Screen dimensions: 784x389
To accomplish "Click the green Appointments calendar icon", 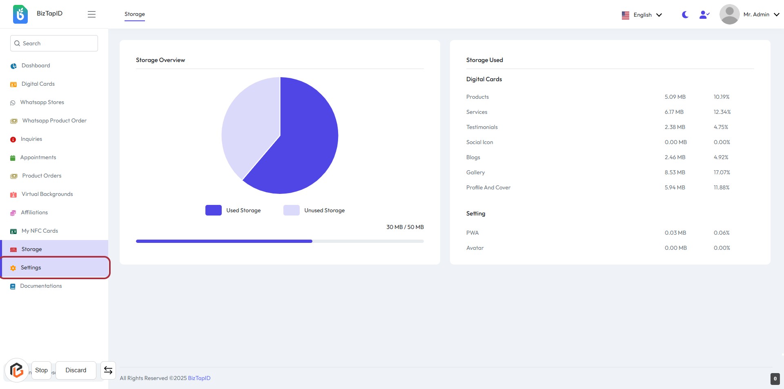I will (13, 158).
